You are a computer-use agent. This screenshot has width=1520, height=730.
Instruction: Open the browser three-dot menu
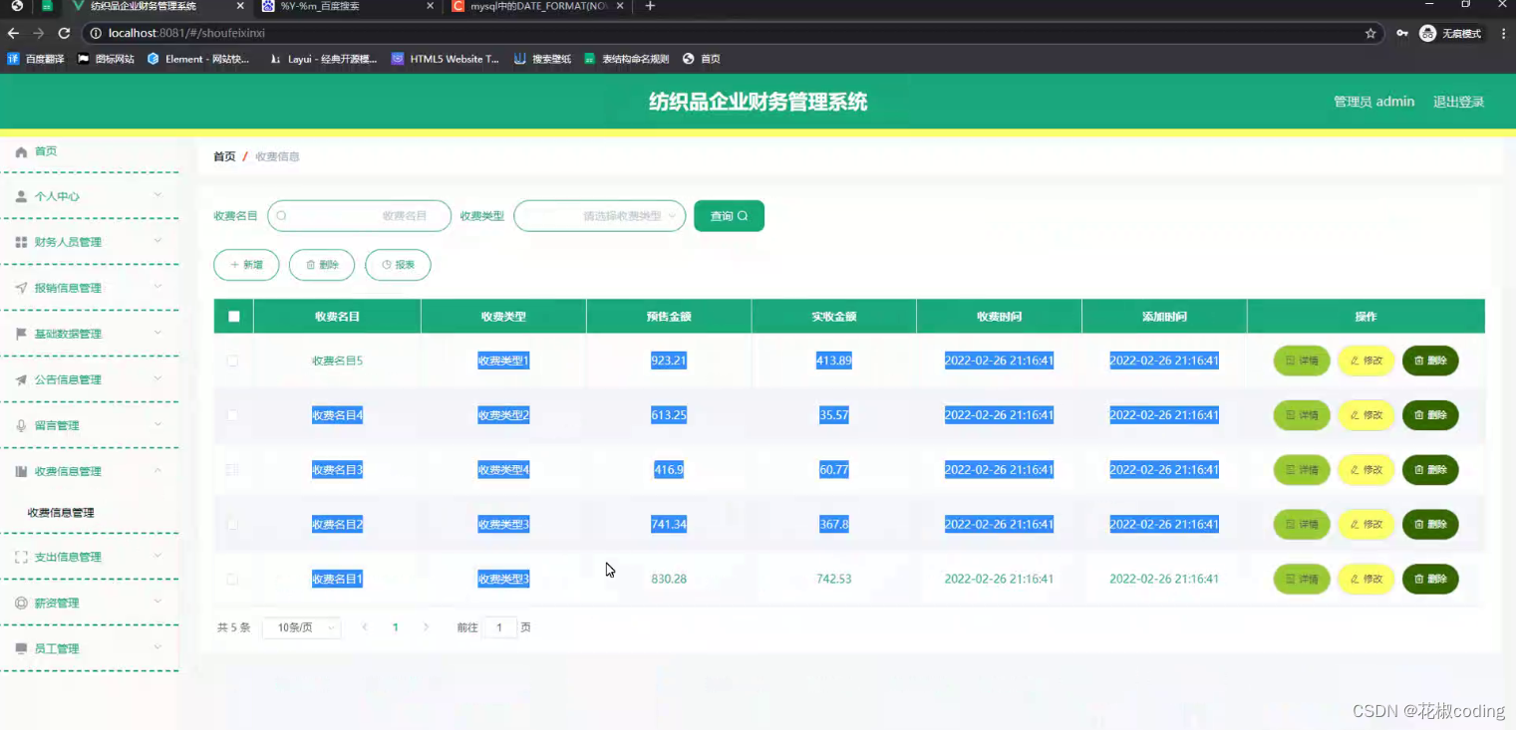click(x=1503, y=33)
